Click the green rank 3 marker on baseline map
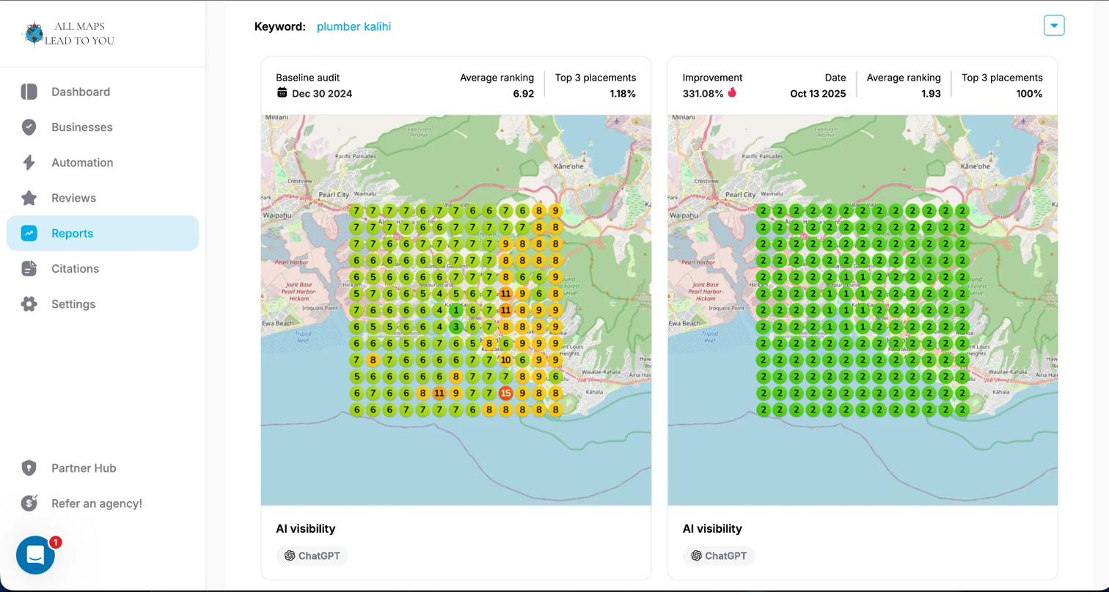 (x=455, y=327)
